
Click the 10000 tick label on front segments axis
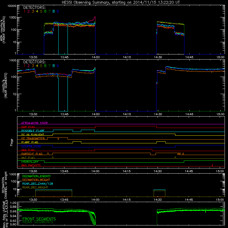click(x=12, y=6)
